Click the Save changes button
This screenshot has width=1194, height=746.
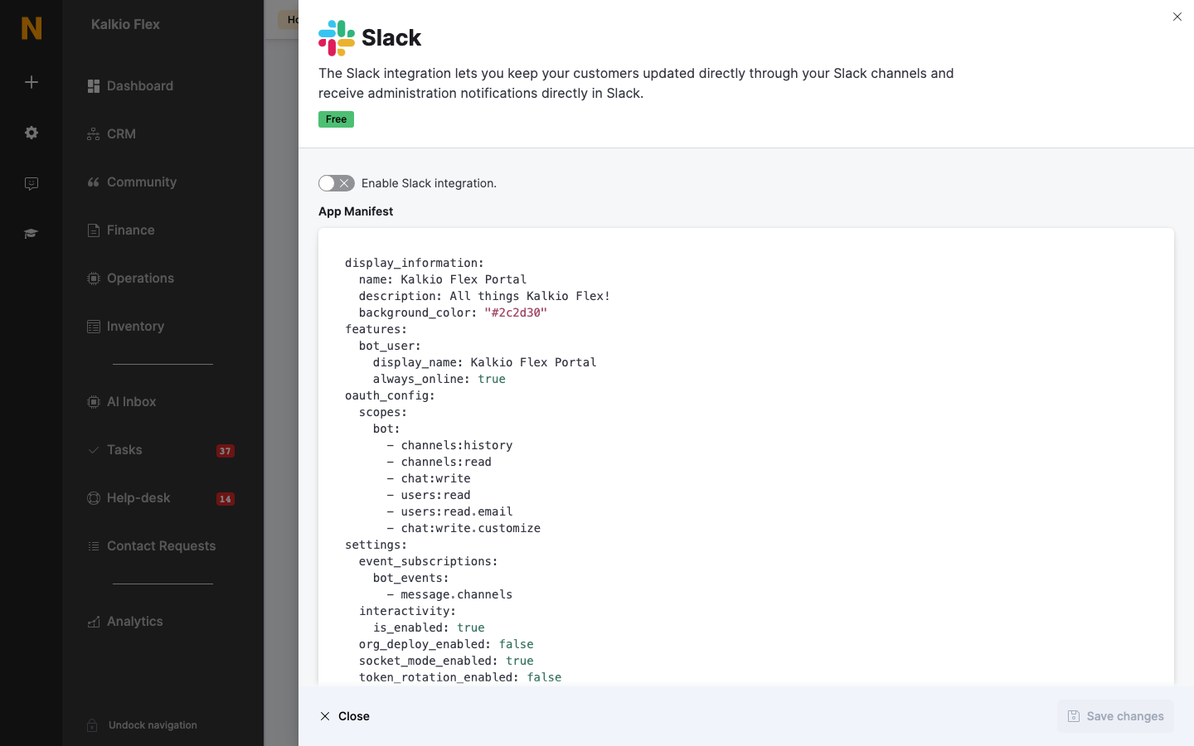[x=1115, y=716]
